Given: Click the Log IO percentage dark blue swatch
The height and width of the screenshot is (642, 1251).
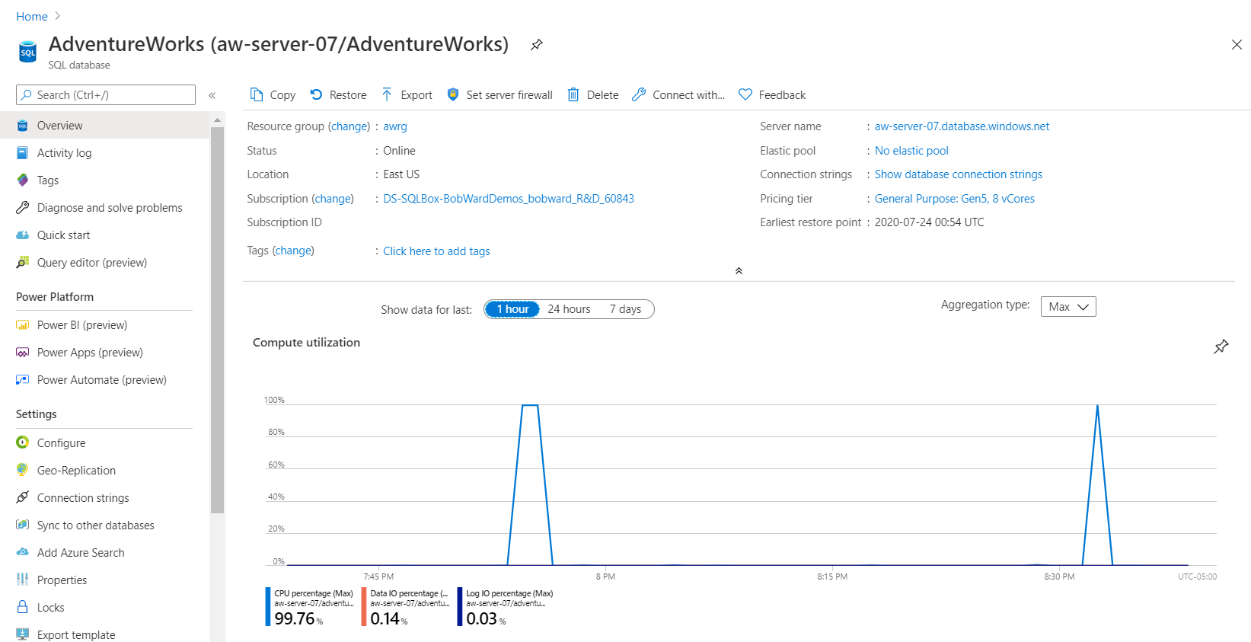Looking at the screenshot, I should point(460,606).
